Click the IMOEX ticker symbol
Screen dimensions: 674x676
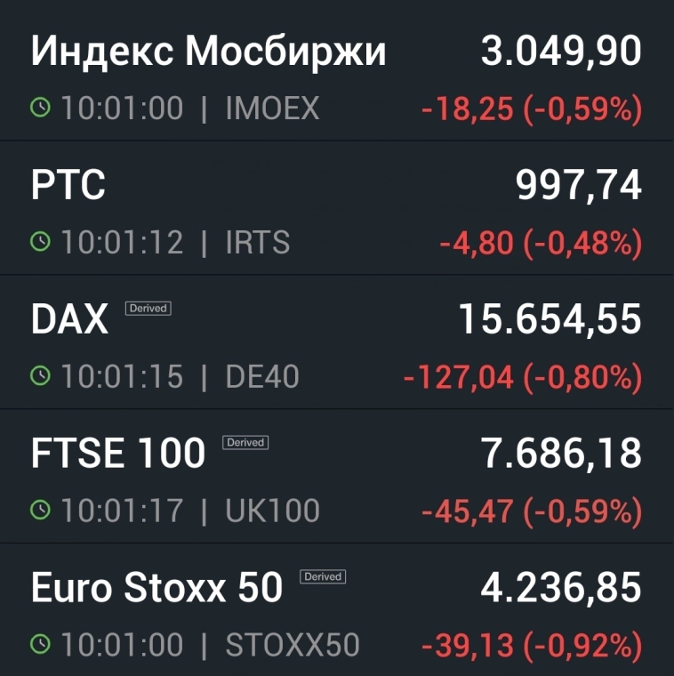272,109
